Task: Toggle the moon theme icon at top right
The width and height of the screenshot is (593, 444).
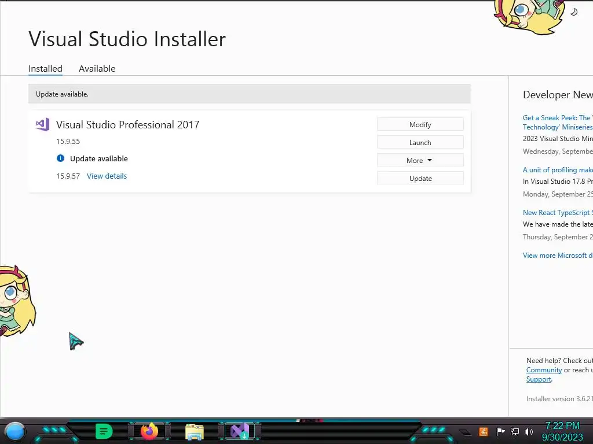Action: [x=574, y=12]
